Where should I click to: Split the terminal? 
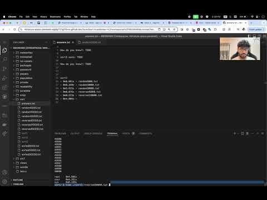tap(243, 133)
